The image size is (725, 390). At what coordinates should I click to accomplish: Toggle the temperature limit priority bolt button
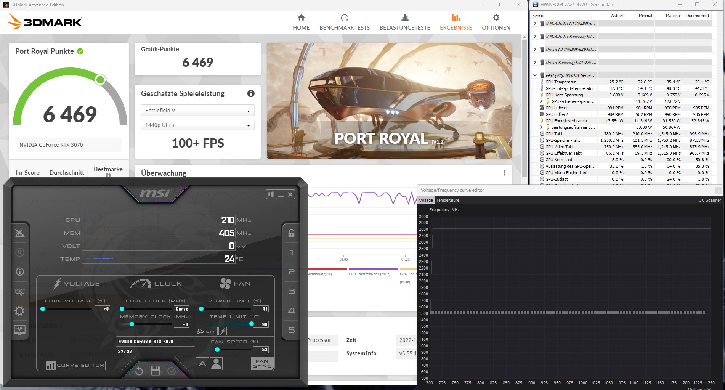pyautogui.click(x=223, y=331)
